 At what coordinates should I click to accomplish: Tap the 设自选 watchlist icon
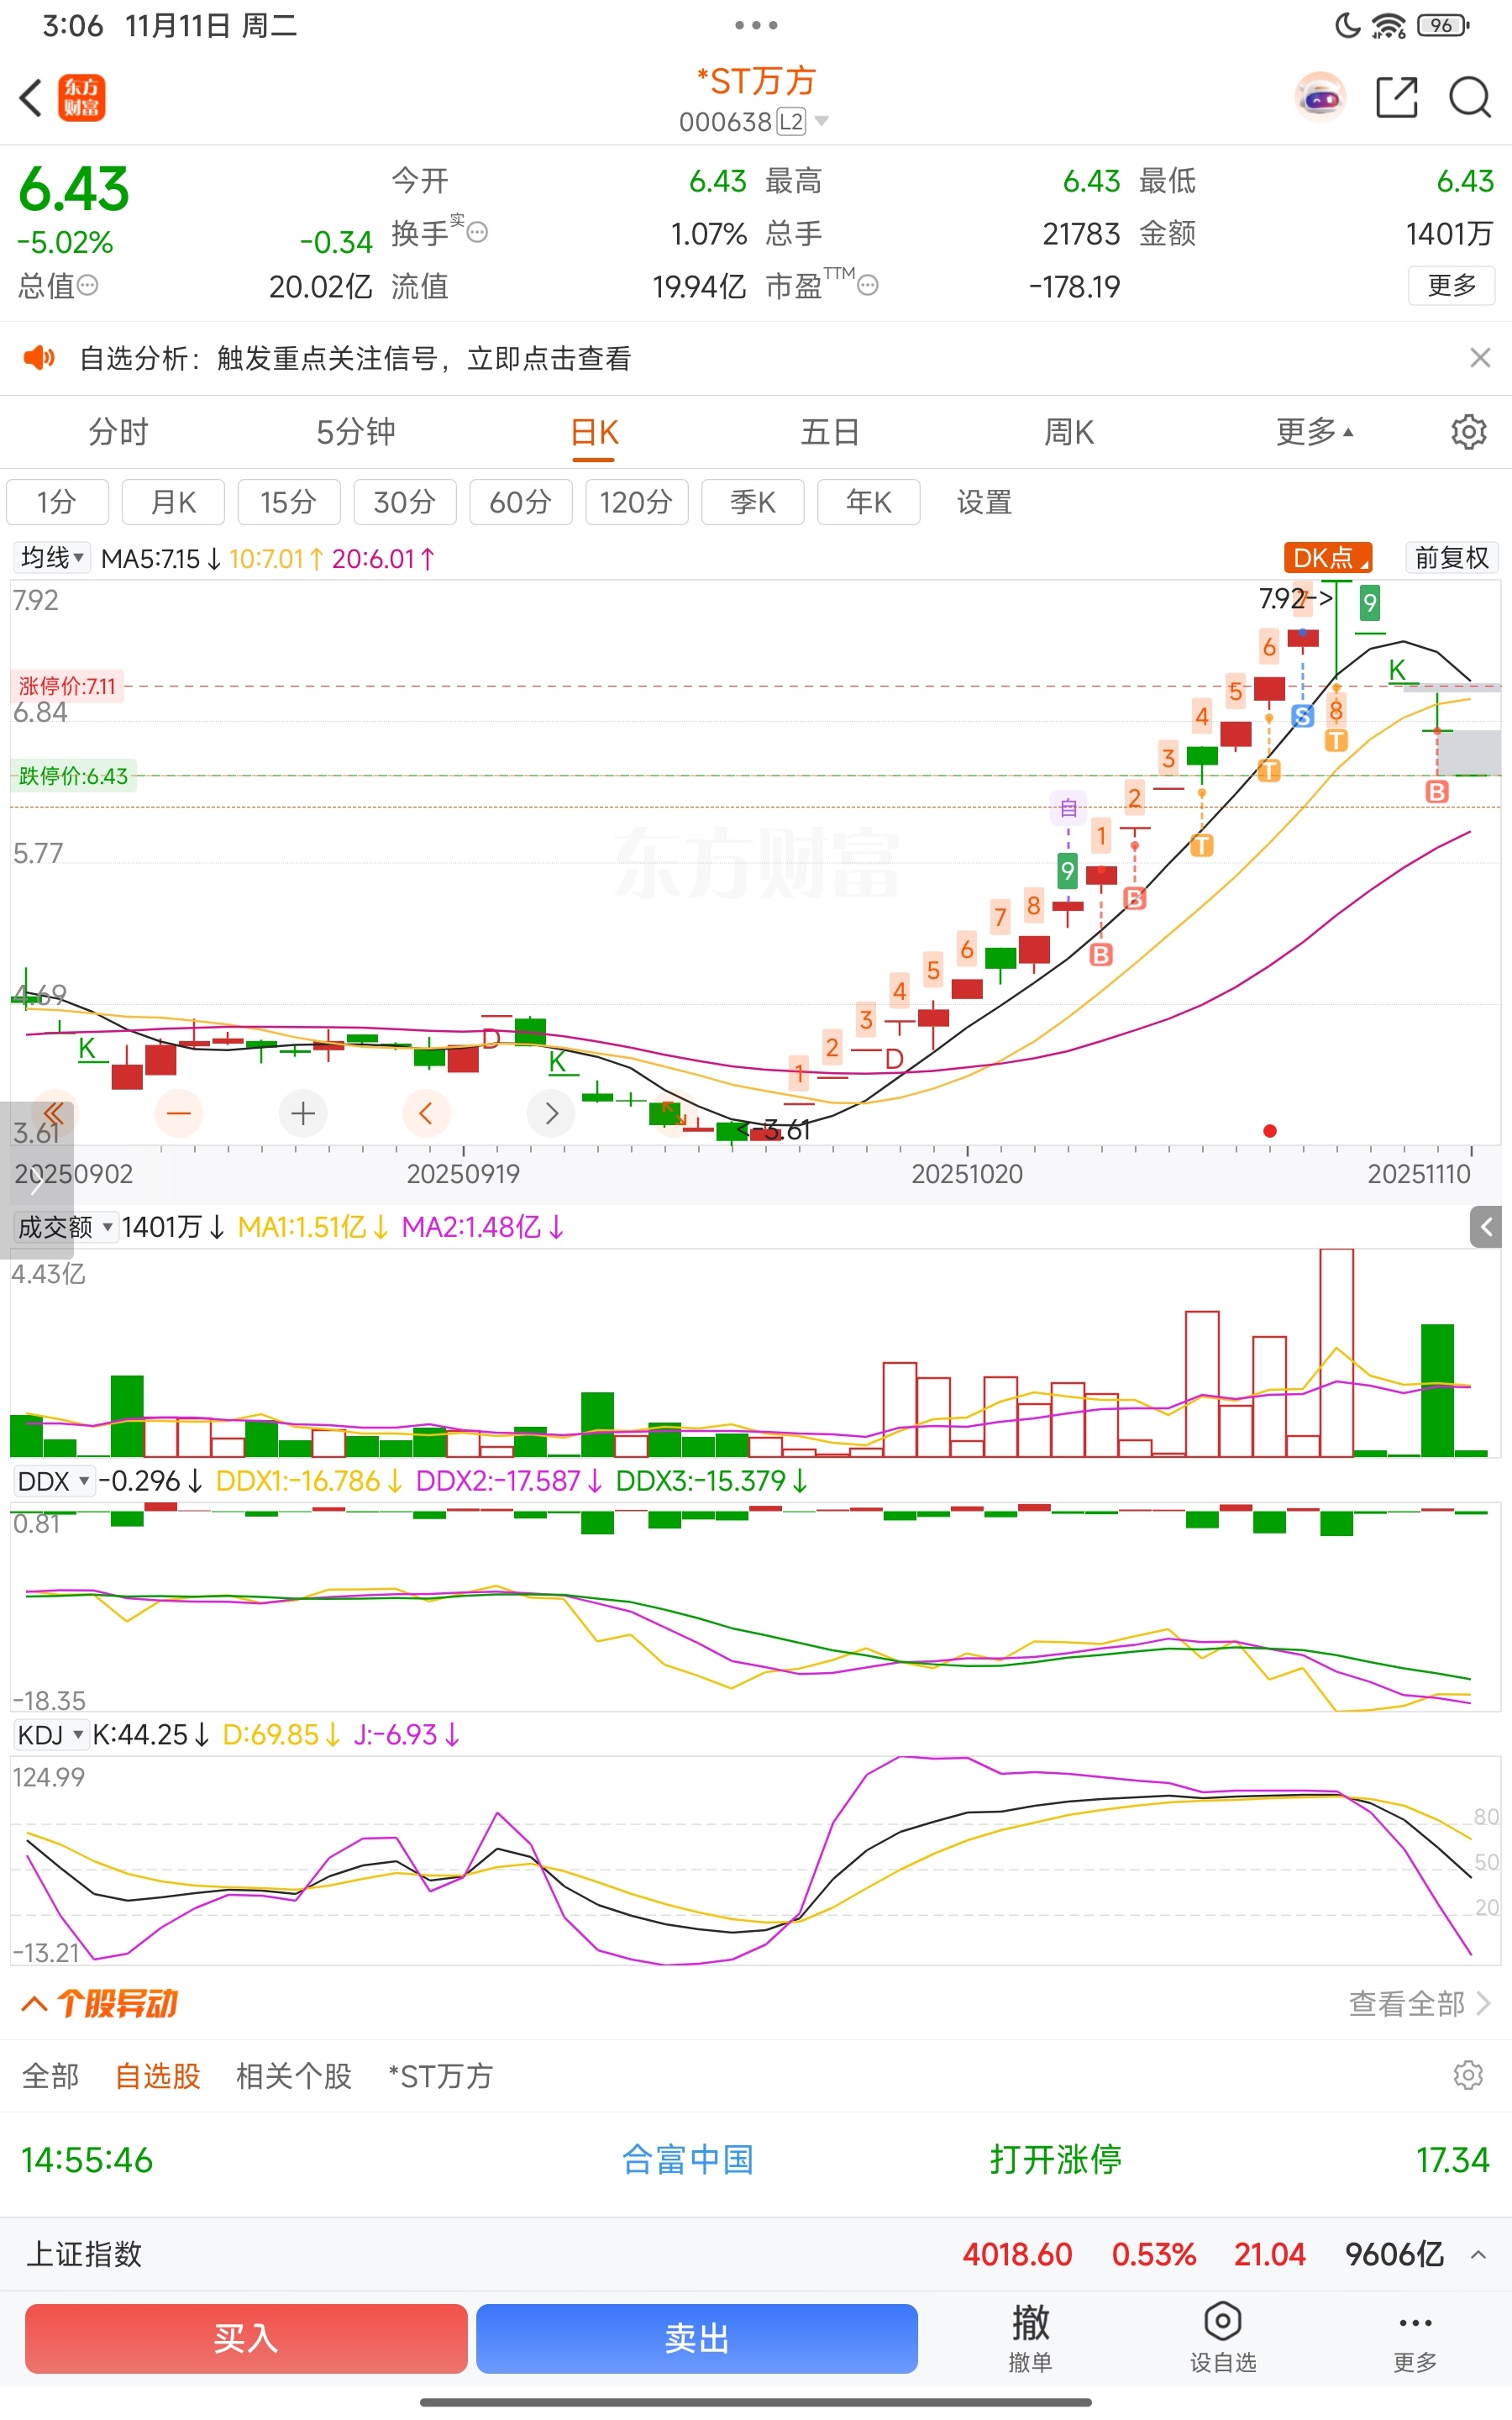[1222, 2338]
